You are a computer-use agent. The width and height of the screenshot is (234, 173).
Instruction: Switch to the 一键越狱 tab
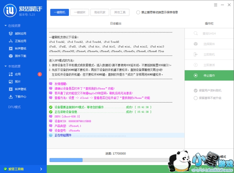(80, 12)
